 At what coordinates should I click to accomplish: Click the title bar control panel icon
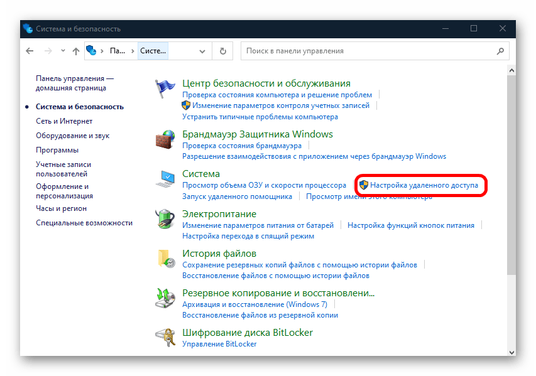(28, 29)
